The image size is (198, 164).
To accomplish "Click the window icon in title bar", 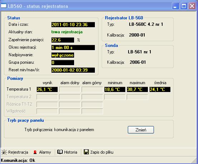I will [4, 6].
